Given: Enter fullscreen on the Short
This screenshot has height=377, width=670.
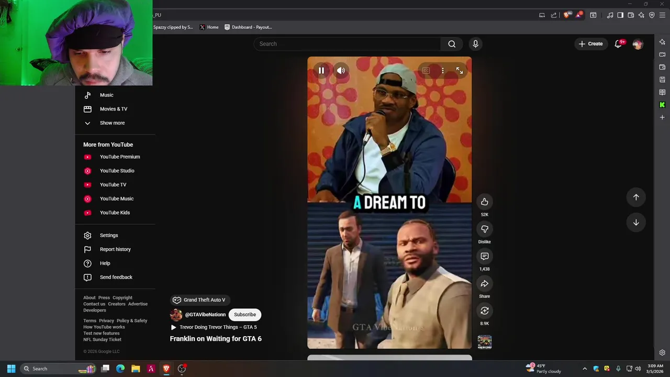Looking at the screenshot, I should pyautogui.click(x=460, y=71).
